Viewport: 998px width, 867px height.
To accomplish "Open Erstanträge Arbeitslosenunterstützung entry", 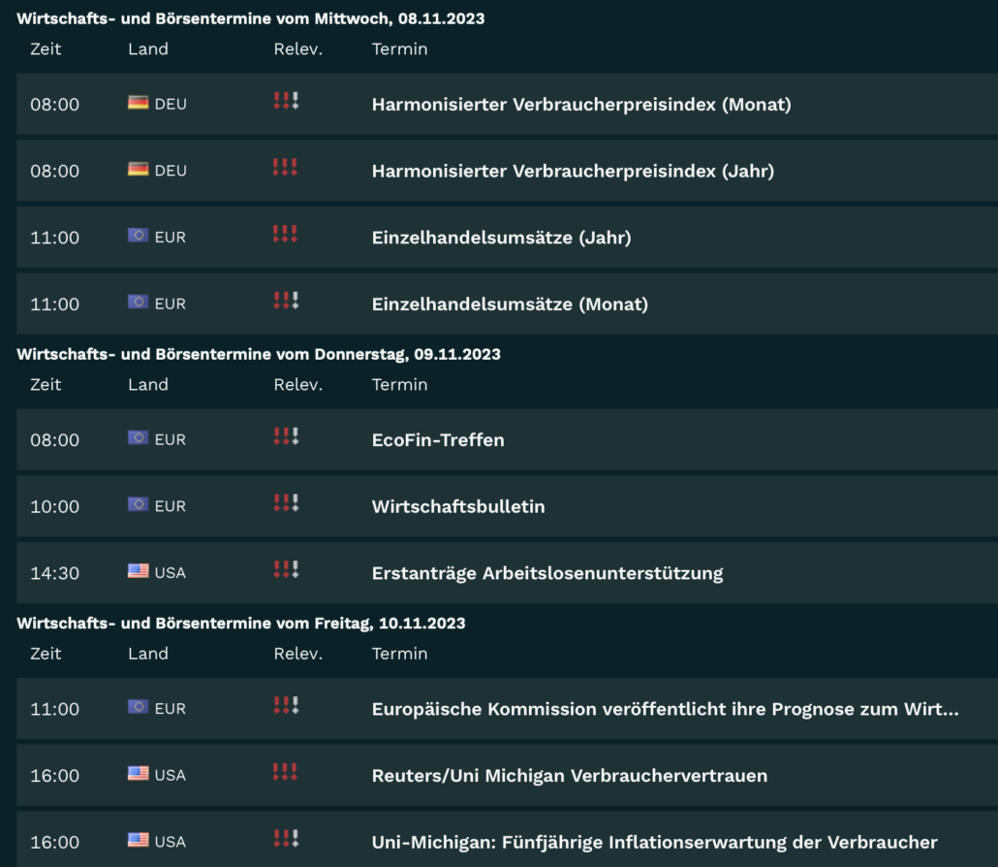I will pyautogui.click(x=547, y=573).
